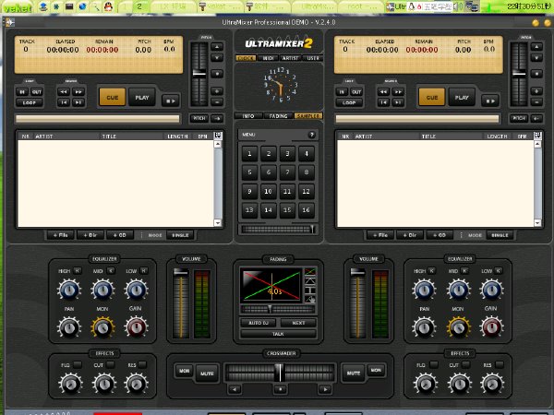Add a file using the left + File button
554x415 pixels.
[60, 235]
